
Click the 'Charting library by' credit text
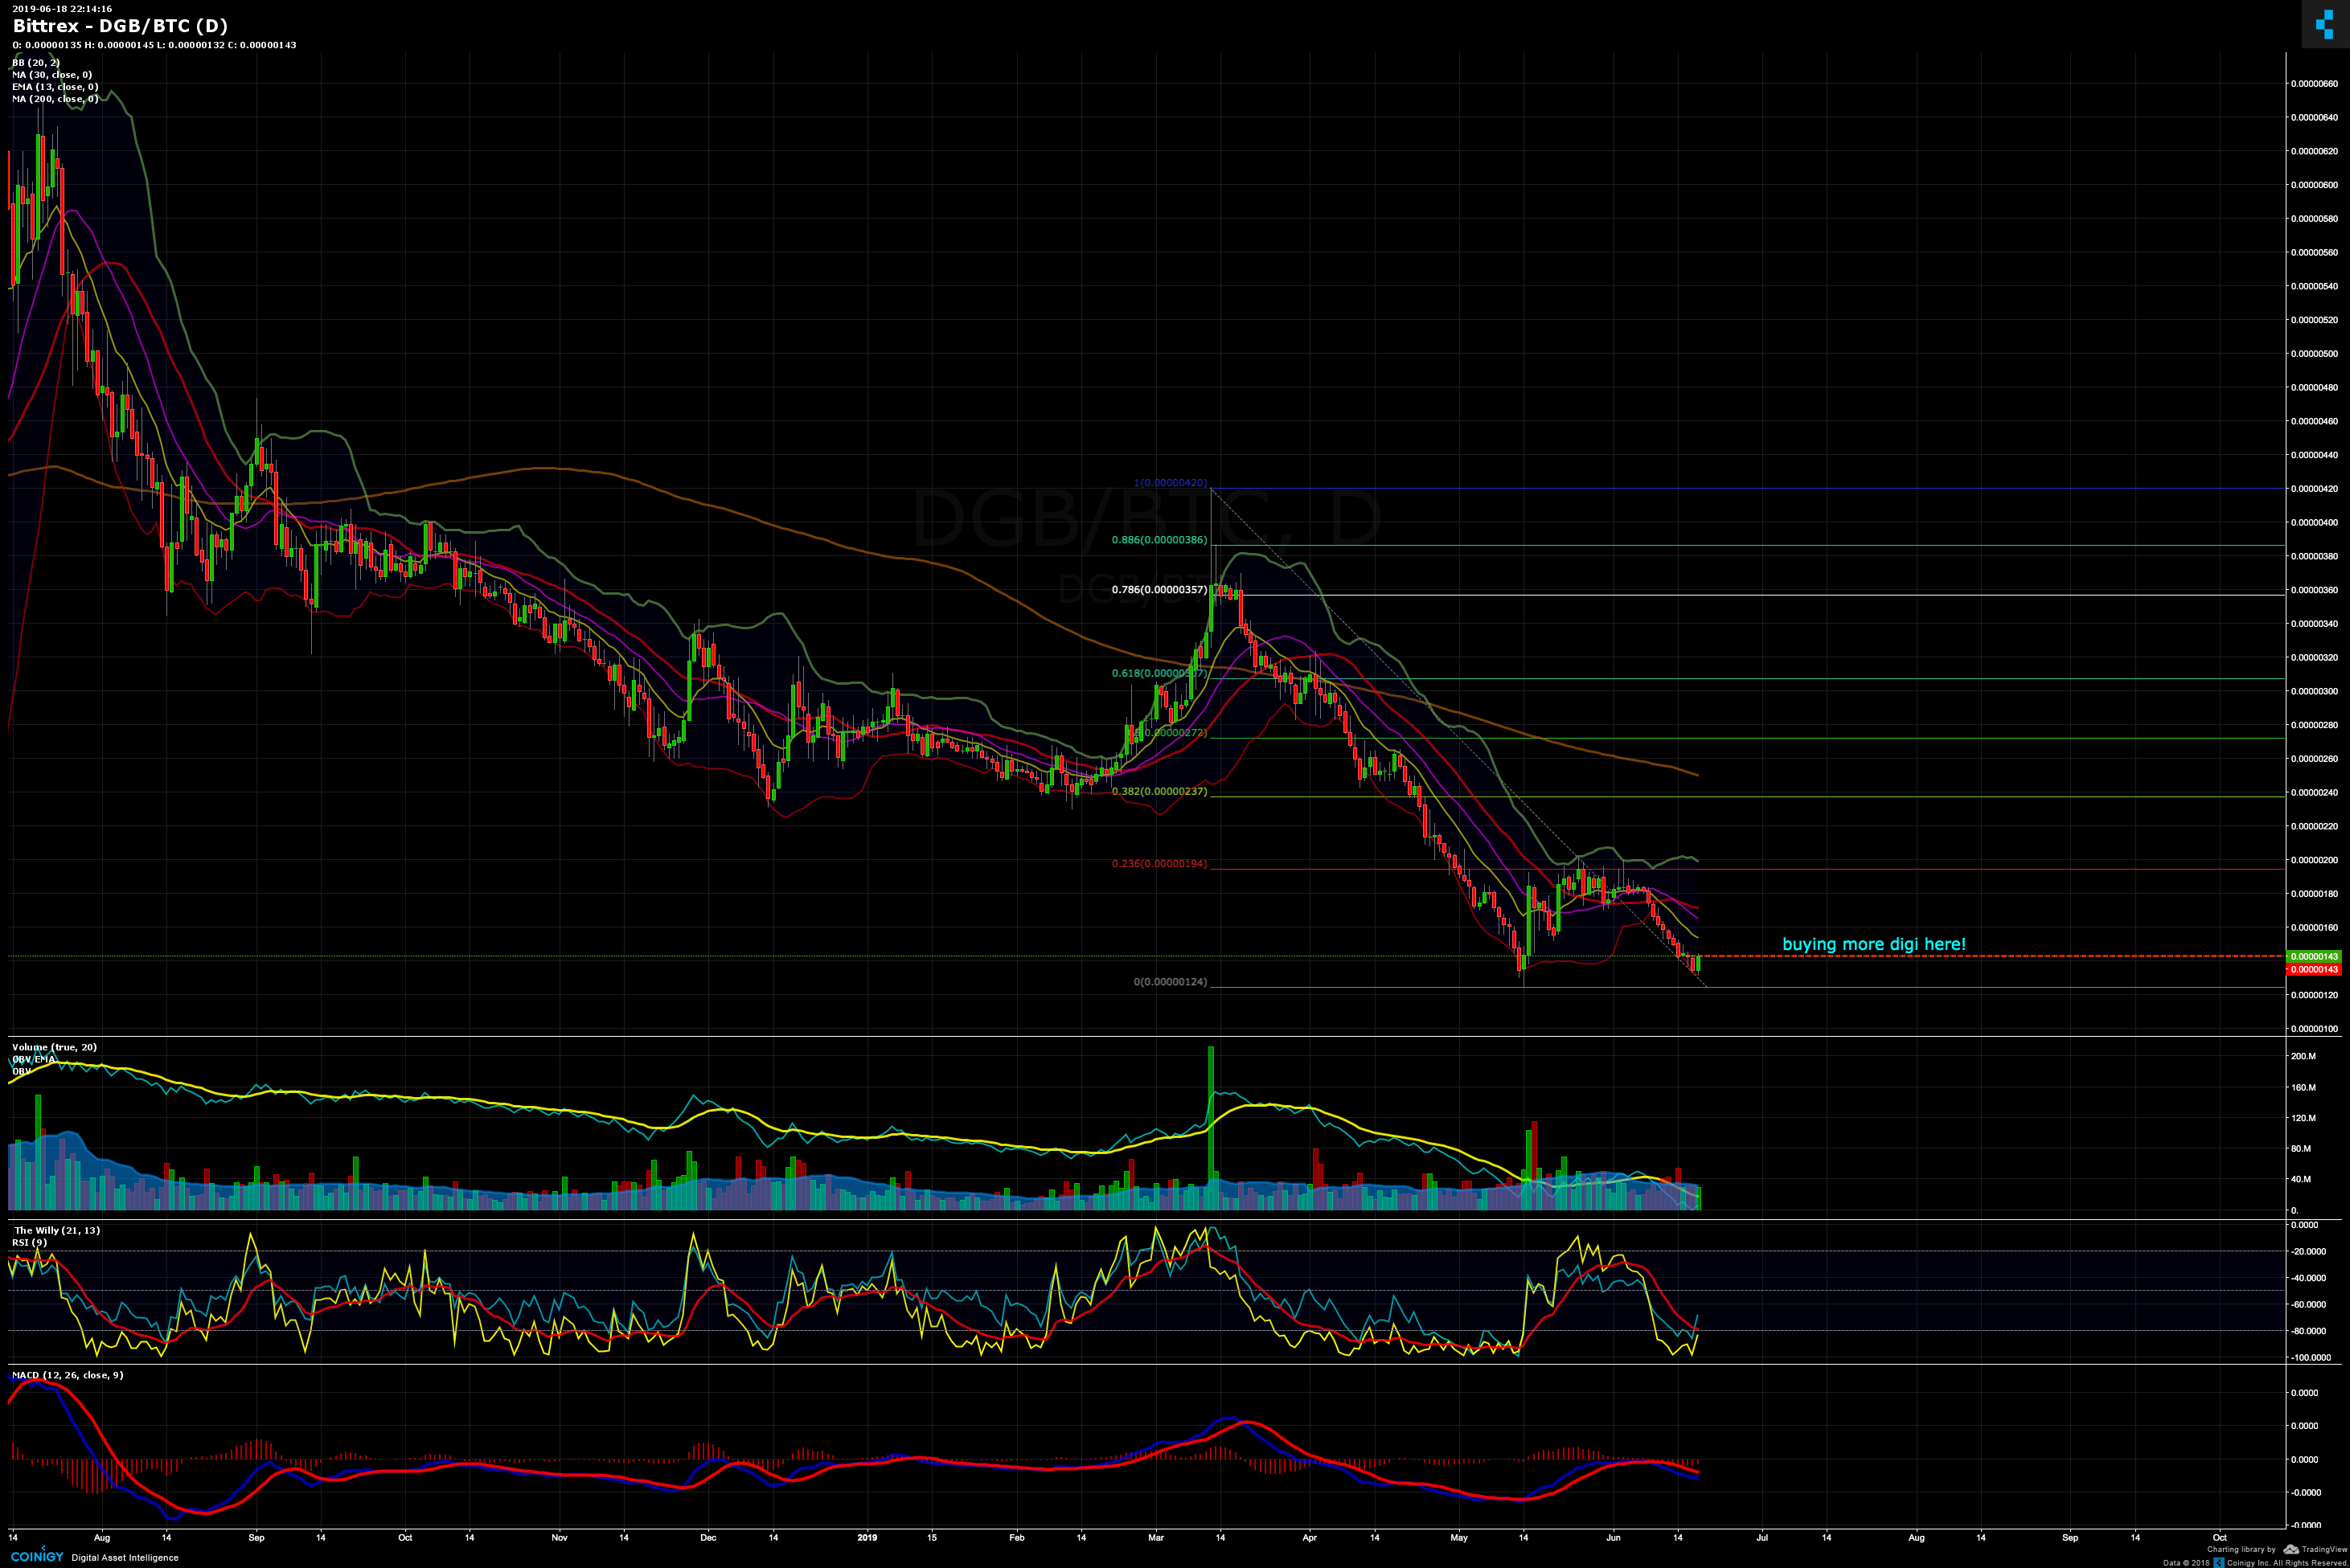point(2241,1550)
